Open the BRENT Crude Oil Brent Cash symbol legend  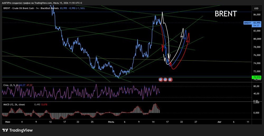(31, 8)
